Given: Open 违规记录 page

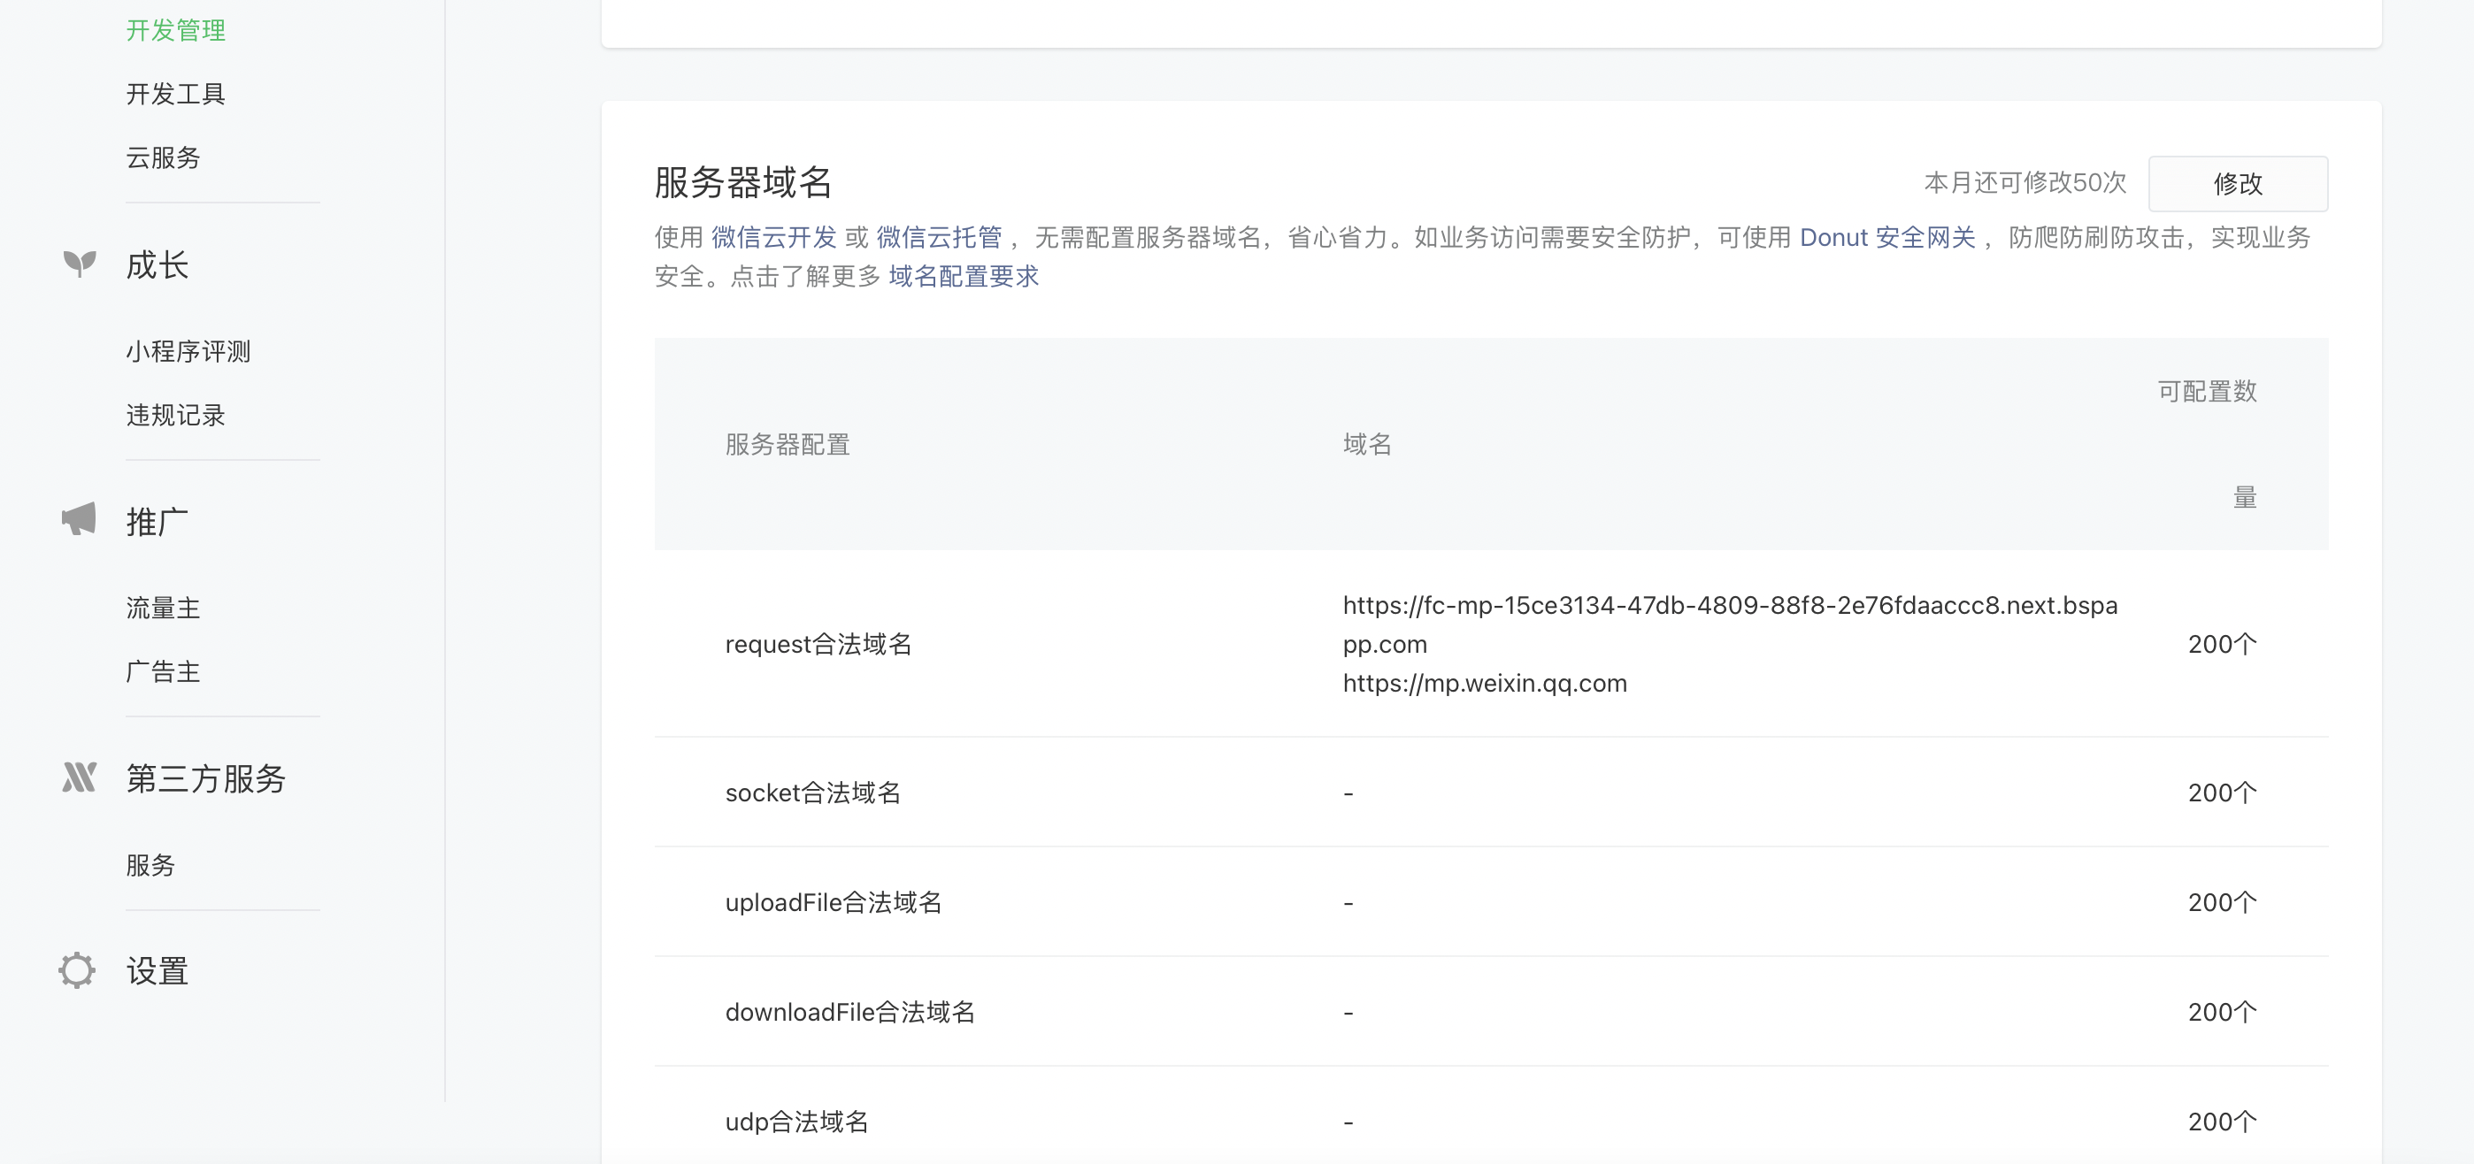Looking at the screenshot, I should tap(176, 415).
